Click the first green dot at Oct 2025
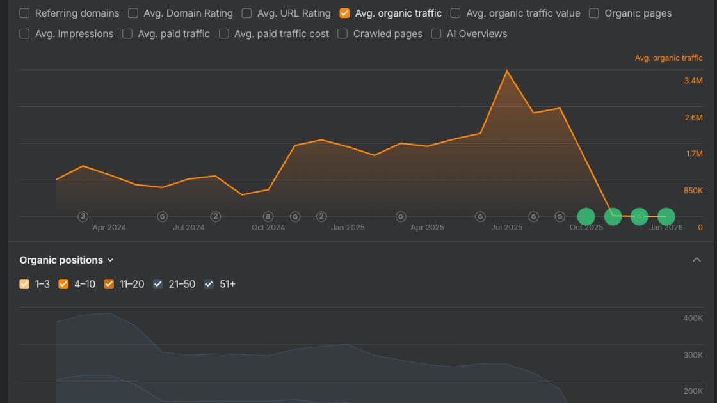717x403 pixels. point(586,217)
